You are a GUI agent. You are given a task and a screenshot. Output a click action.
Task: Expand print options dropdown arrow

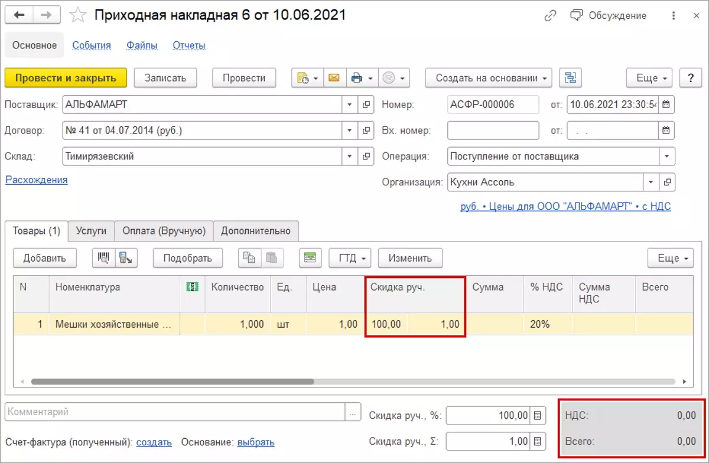370,78
